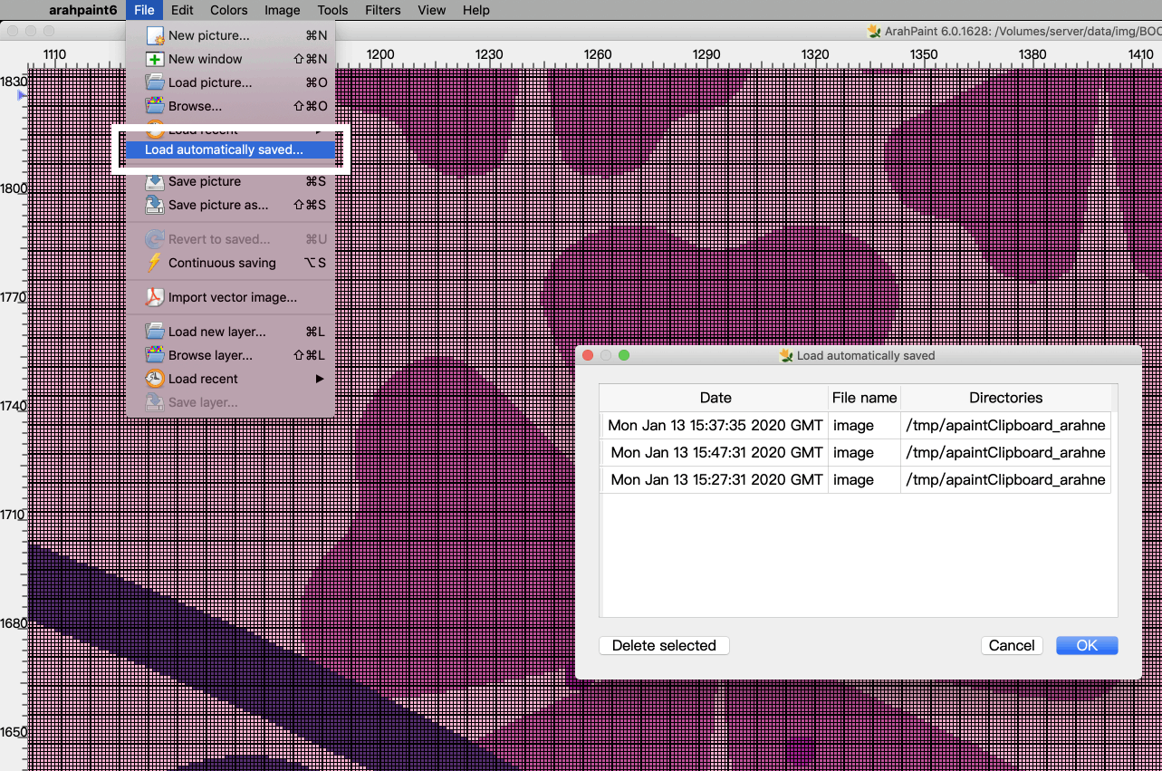Viewport: 1162px width, 771px height.
Task: Choose Load picture... menu entry
Action: pos(231,82)
